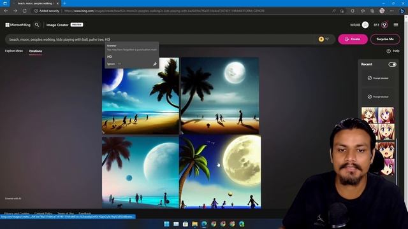Open the Feedback footer link
The height and width of the screenshot is (229, 408).
click(x=85, y=214)
